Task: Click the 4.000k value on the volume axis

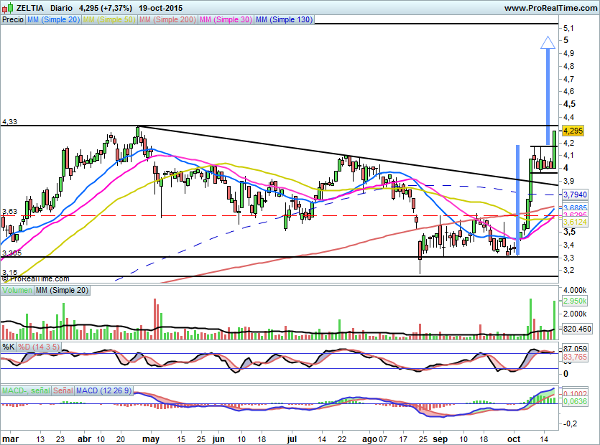Action: click(574, 290)
